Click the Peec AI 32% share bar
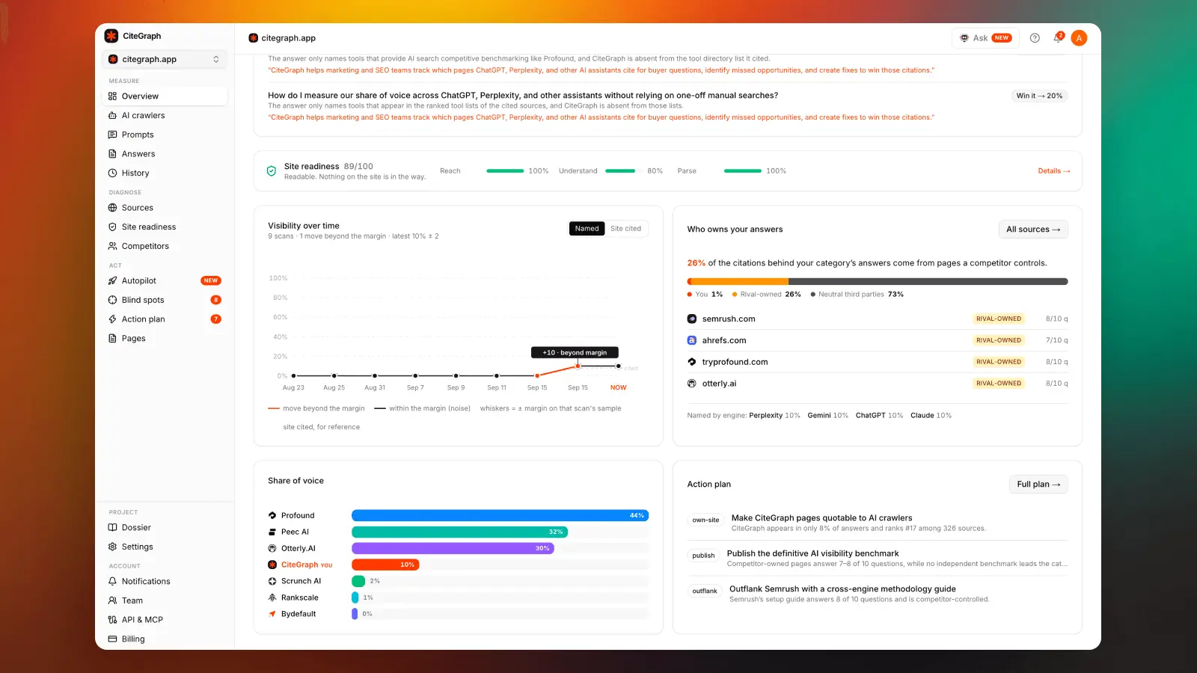 pyautogui.click(x=459, y=532)
